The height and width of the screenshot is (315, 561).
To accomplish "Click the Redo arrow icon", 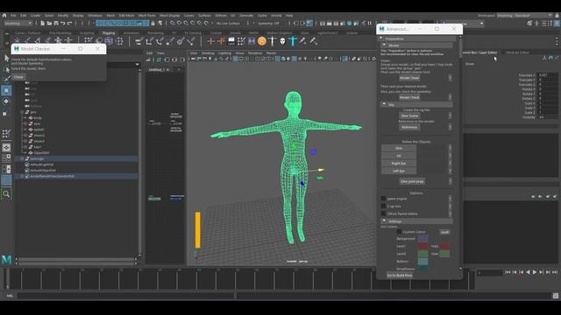I will point(70,24).
